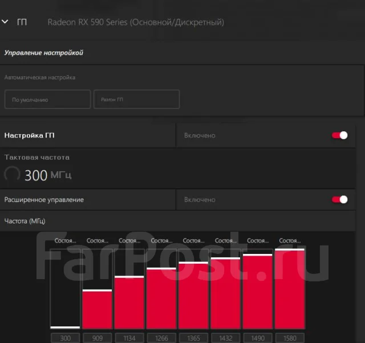Viewport: 365px width, 343px height.
Task: Click the frequency field showing 1432
Action: coord(226,338)
